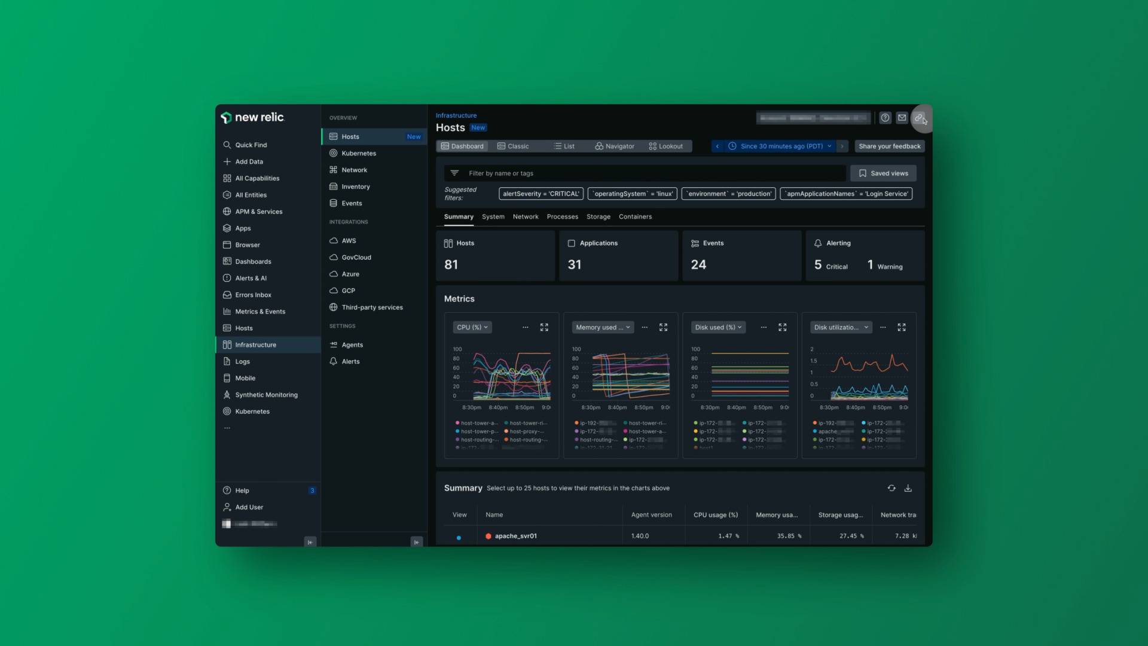Collapse the Infrastructure sub-navigation
This screenshot has height=646, width=1148.
point(417,542)
